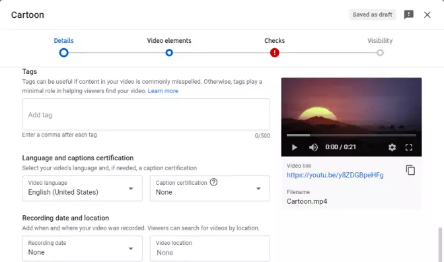Image resolution: width=444 pixels, height=262 pixels.
Task: Click the Cartoon.mp4 filename text
Action: coord(307,201)
